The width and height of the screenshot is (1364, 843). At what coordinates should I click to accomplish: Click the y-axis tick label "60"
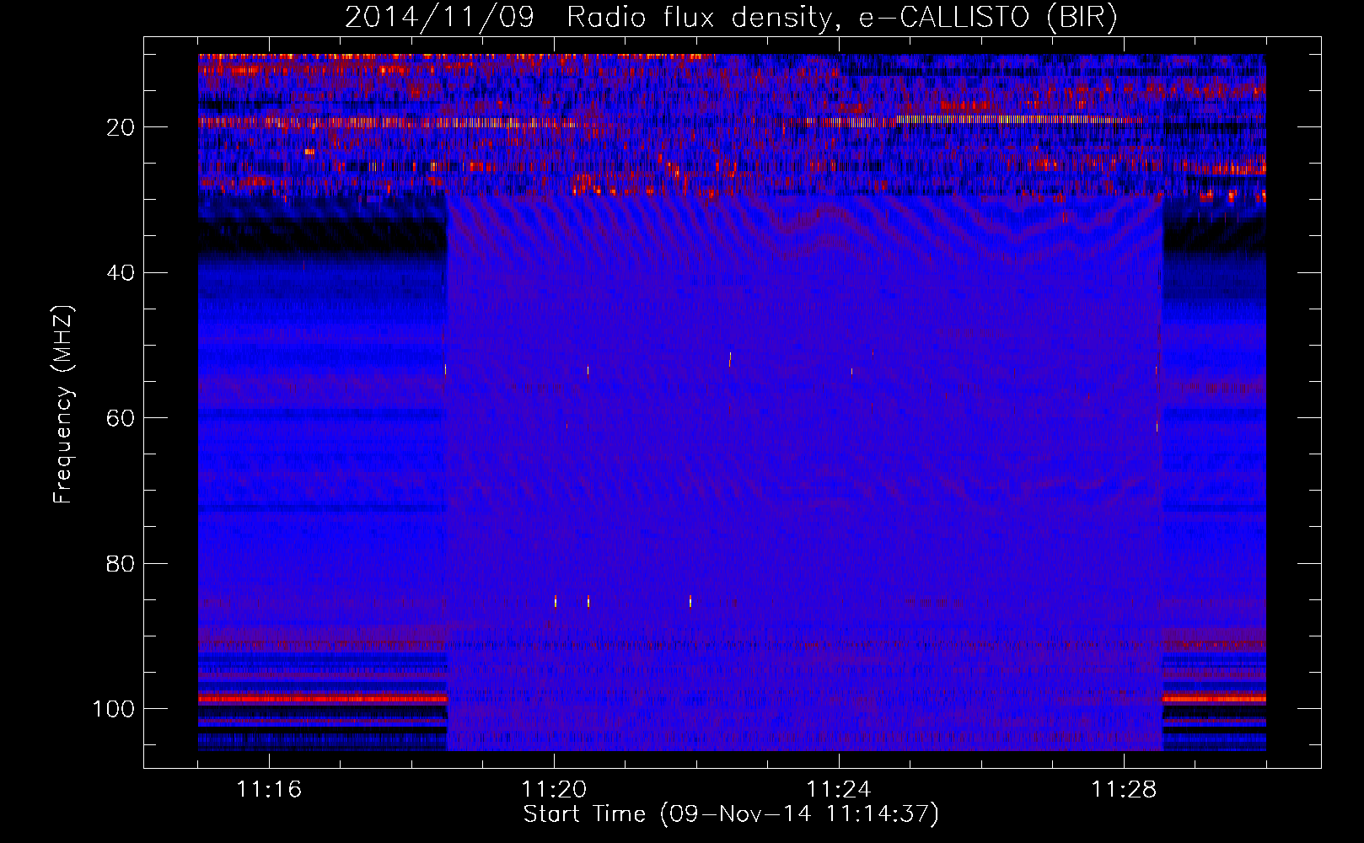pos(121,418)
